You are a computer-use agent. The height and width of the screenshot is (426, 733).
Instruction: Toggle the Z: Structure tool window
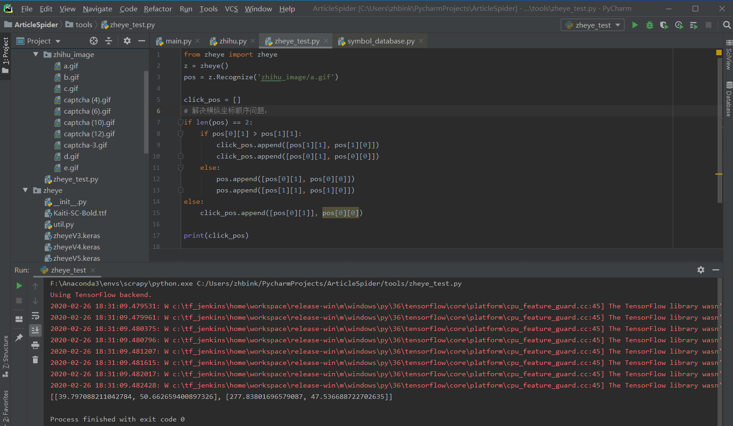coord(5,356)
